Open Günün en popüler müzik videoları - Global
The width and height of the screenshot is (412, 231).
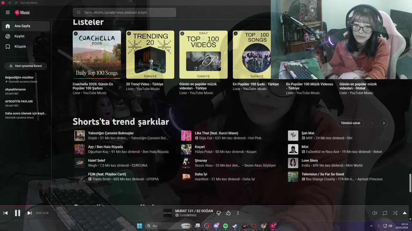tap(358, 86)
